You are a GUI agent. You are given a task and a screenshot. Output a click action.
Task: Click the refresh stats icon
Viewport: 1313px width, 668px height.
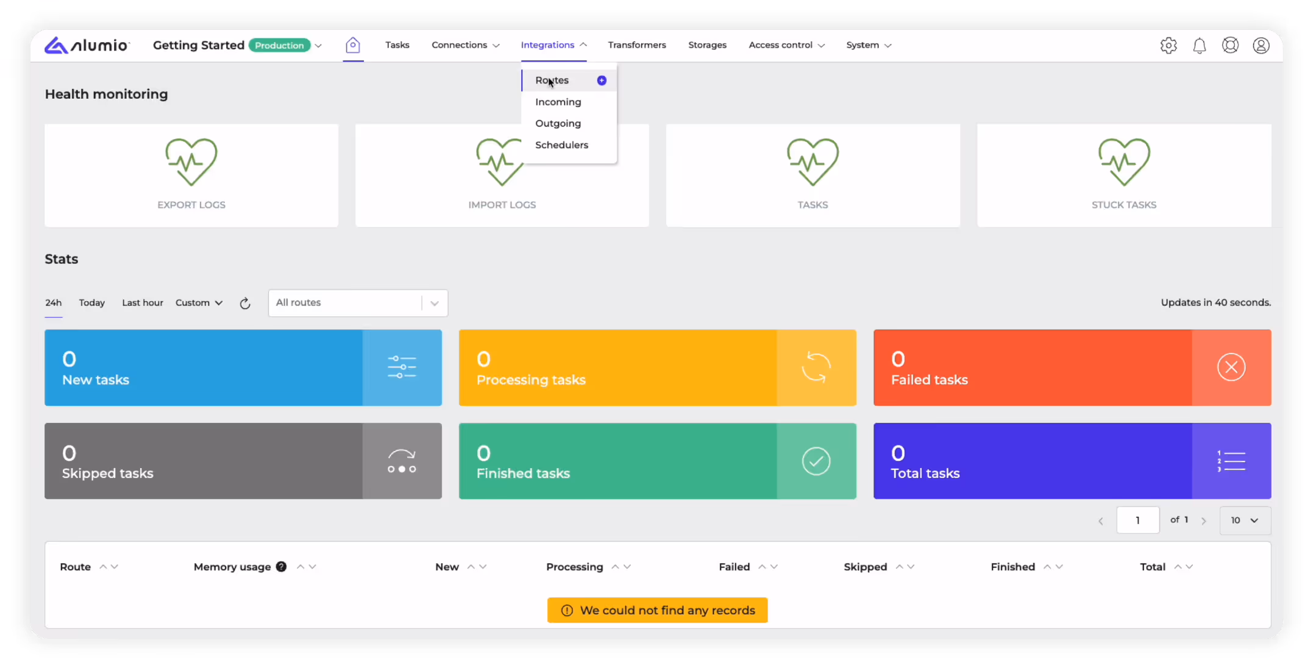click(245, 304)
